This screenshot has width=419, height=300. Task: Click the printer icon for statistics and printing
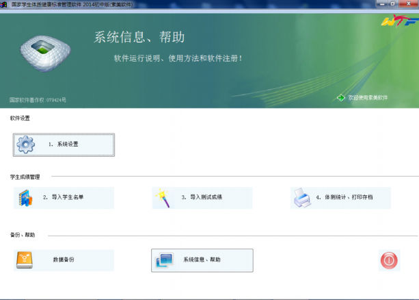coord(302,198)
